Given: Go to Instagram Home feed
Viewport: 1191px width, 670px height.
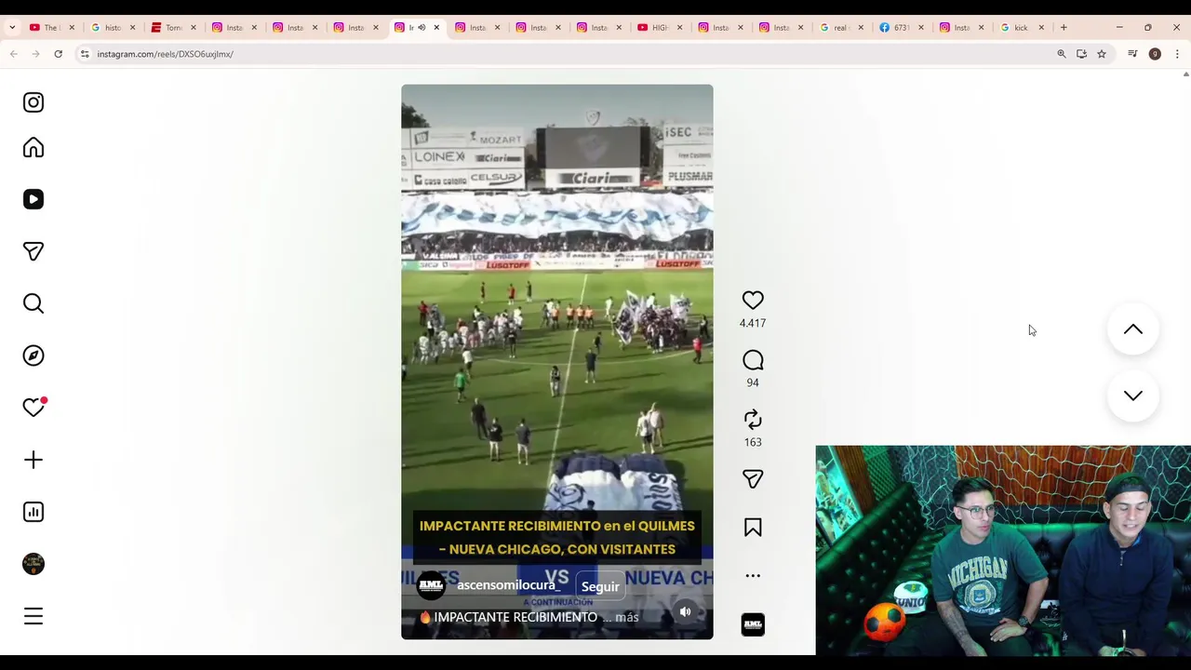Looking at the screenshot, I should click(x=33, y=147).
